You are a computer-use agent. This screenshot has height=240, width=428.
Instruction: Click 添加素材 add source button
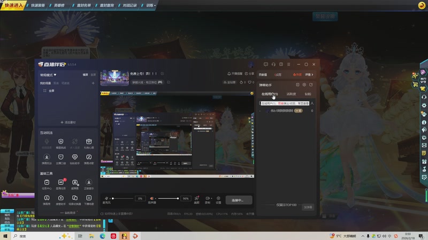tap(68, 122)
